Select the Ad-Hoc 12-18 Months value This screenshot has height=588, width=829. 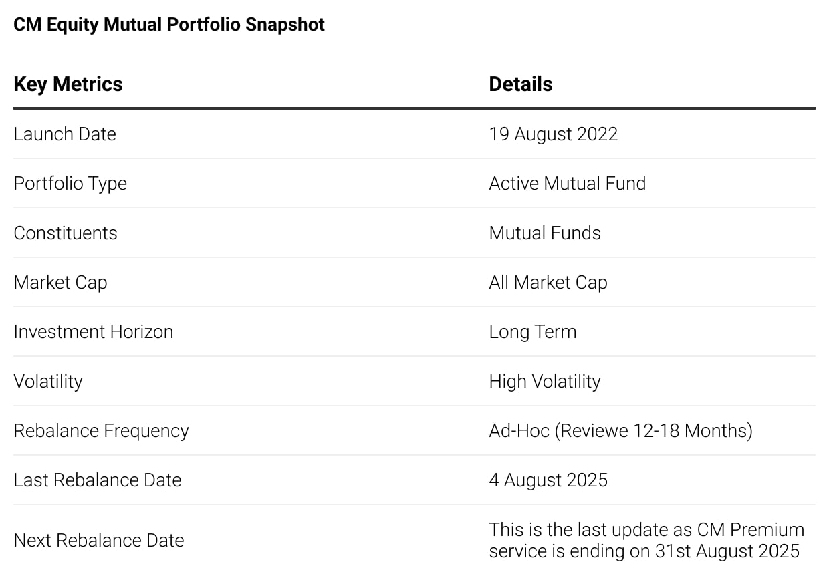[x=621, y=431]
